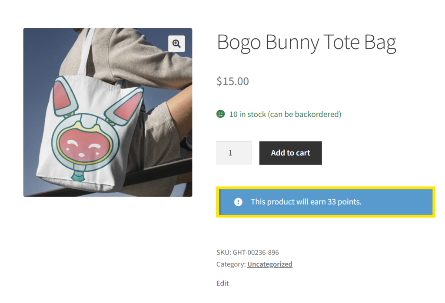Click the green stock availability icon
This screenshot has width=445, height=303.
[x=220, y=114]
